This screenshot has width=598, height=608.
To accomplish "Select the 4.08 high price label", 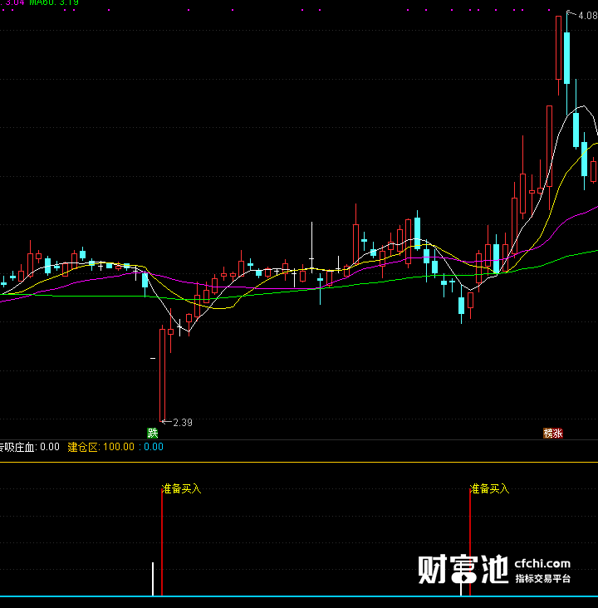I will pos(587,16).
